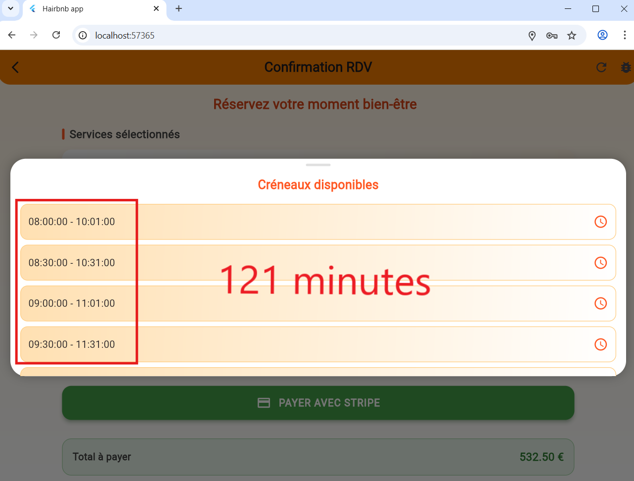This screenshot has height=481, width=634.
Task: Open the Chrome profile avatar
Action: pyautogui.click(x=602, y=35)
